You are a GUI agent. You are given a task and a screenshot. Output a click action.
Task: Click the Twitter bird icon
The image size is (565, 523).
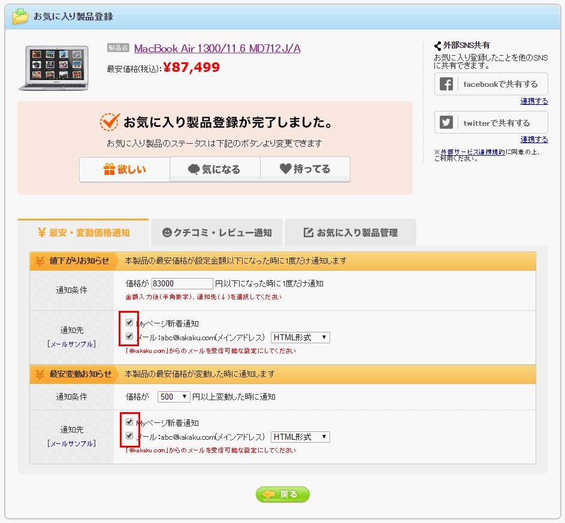pos(446,122)
